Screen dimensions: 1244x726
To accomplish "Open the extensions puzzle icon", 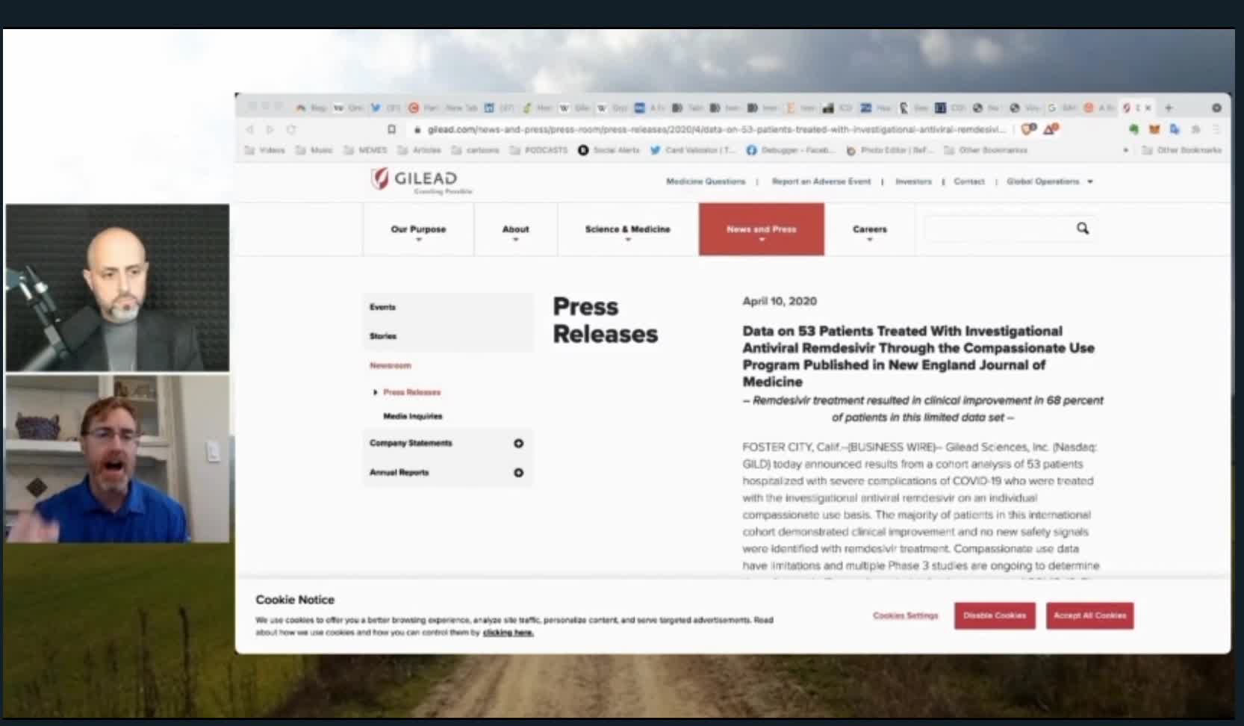I will pos(1195,129).
